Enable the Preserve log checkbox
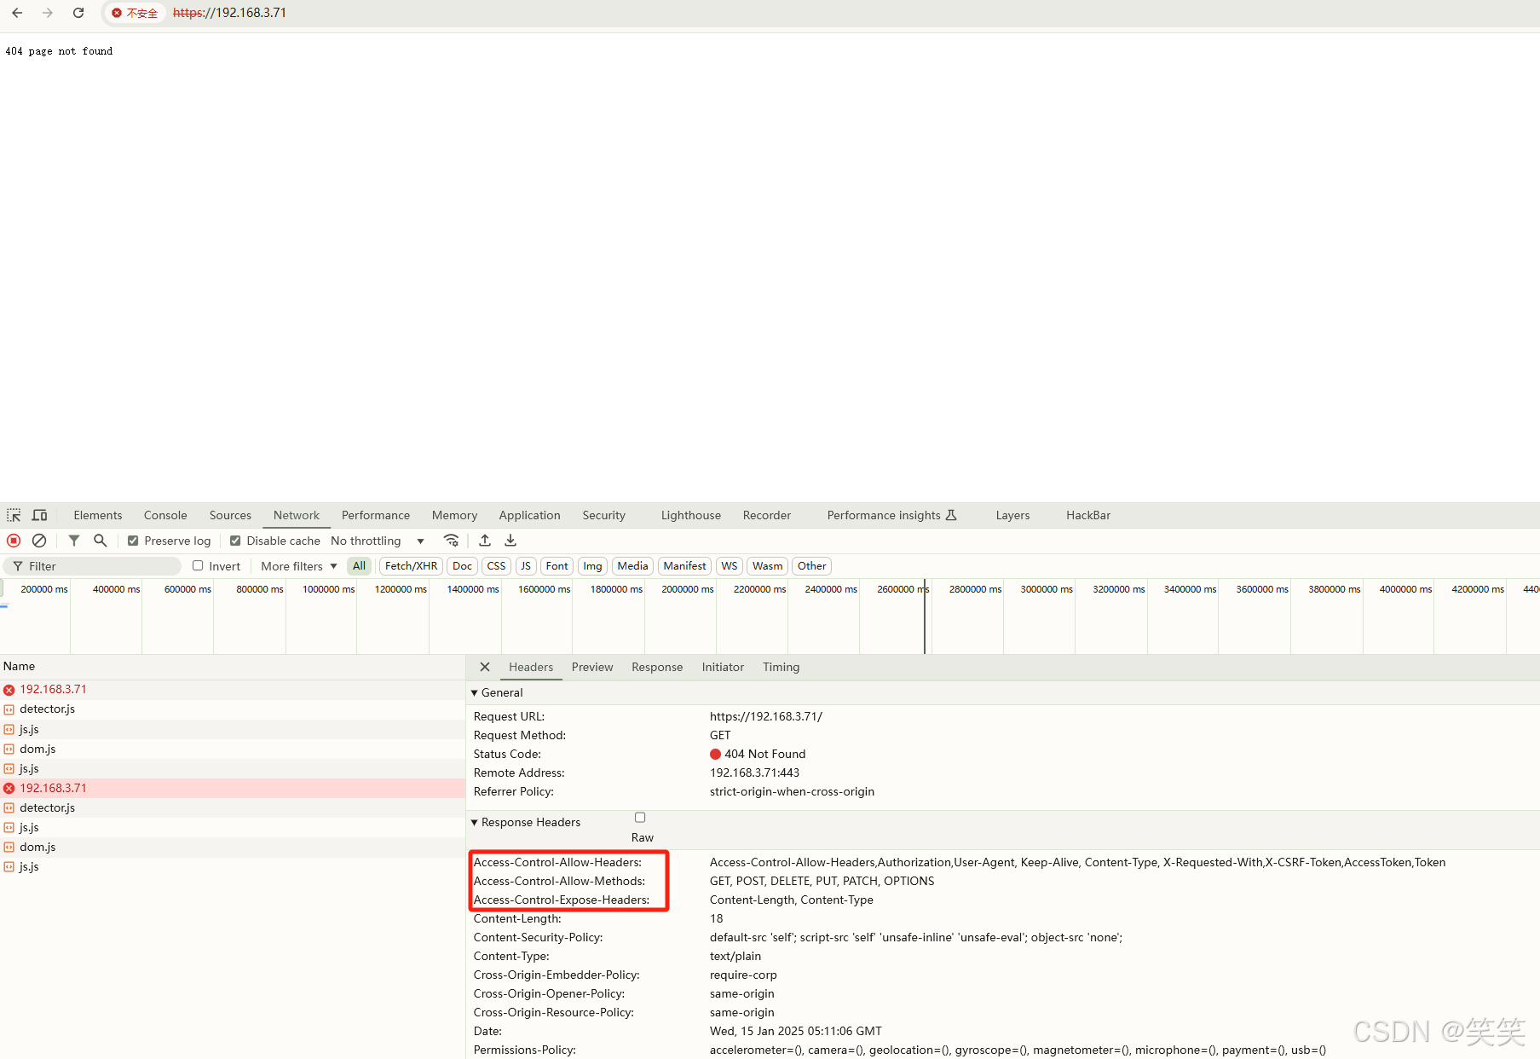 tap(133, 541)
